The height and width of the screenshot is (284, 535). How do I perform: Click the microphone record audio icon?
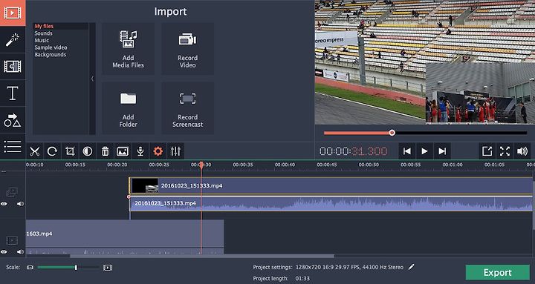140,151
